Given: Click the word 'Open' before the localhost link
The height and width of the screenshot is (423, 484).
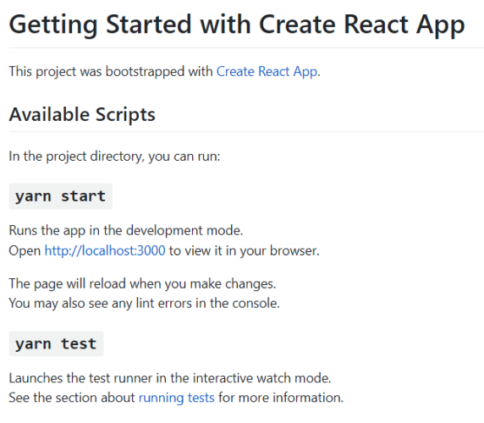Looking at the screenshot, I should tap(25, 250).
